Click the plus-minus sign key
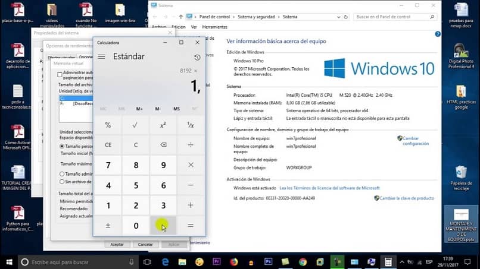This screenshot has height=269, width=480. (x=108, y=225)
